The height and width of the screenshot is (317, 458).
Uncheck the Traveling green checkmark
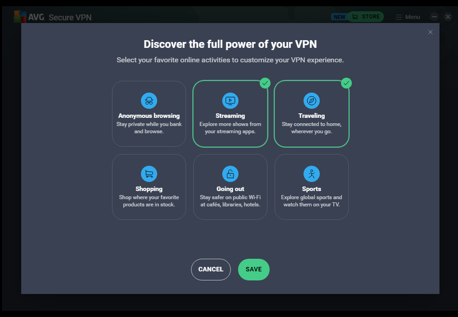(x=346, y=83)
